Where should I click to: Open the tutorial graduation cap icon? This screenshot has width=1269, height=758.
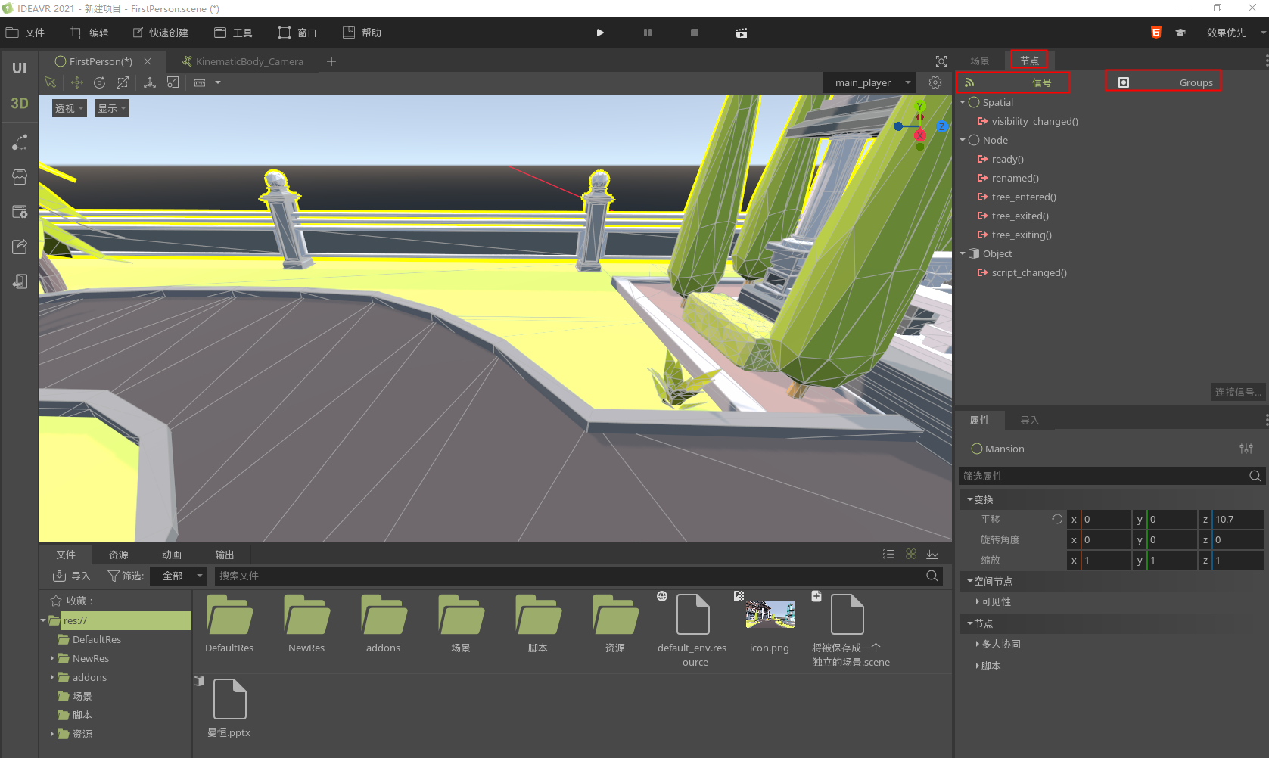point(1180,33)
